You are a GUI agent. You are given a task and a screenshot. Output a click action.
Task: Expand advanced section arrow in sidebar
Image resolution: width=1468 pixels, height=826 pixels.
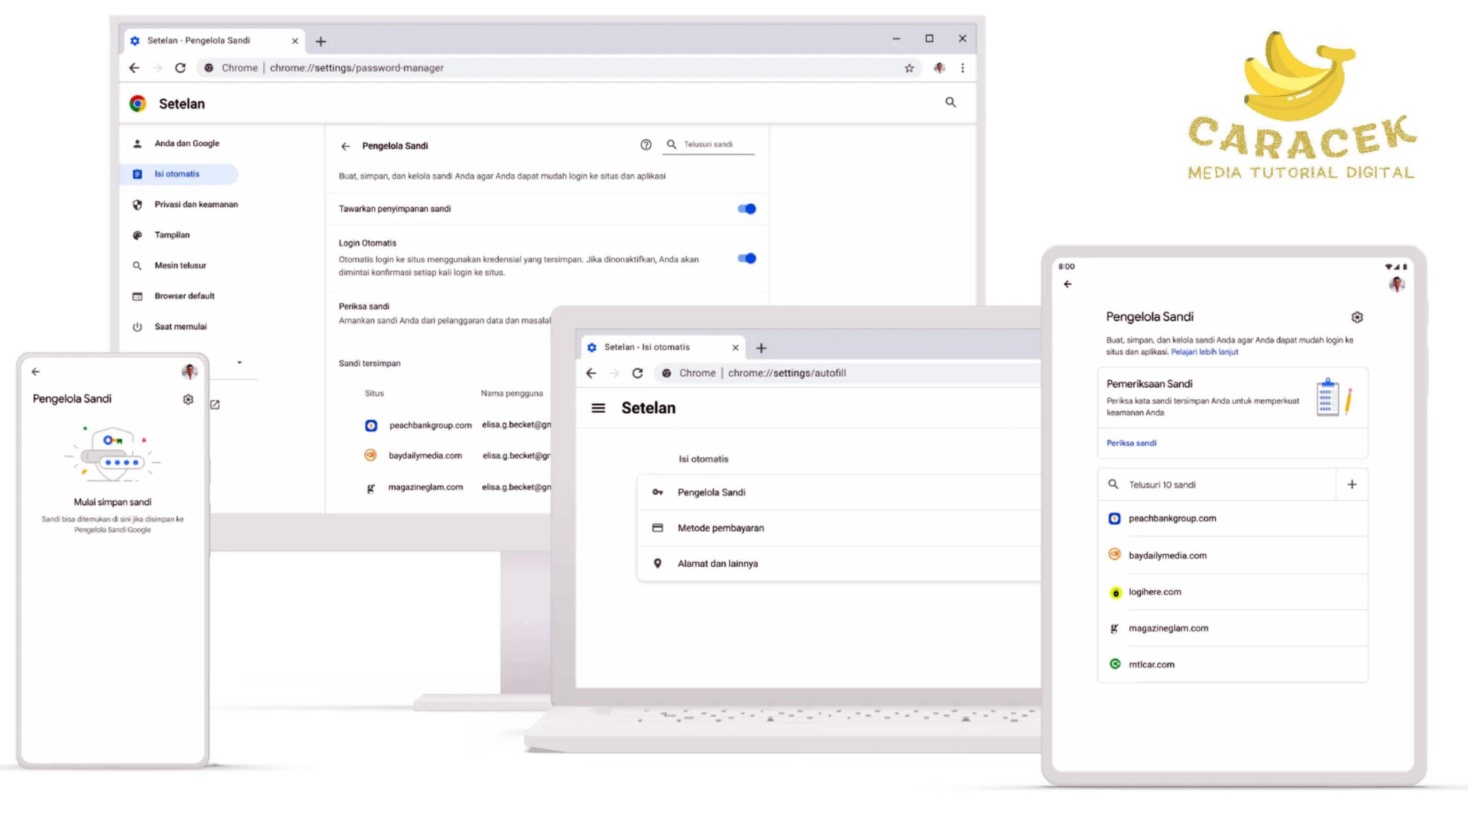click(240, 362)
